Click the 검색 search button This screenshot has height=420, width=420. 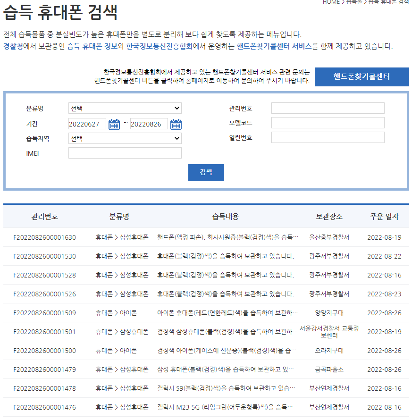tap(206, 172)
